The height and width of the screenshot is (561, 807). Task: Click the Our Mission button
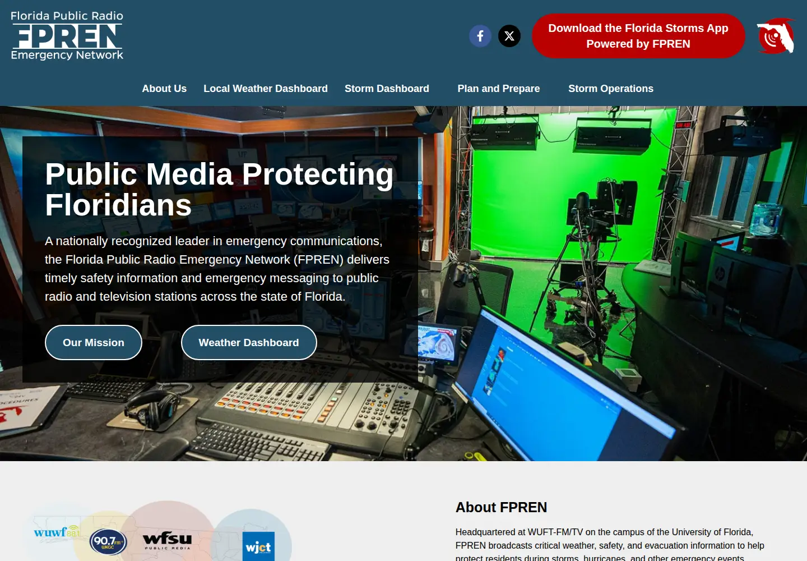[94, 343]
